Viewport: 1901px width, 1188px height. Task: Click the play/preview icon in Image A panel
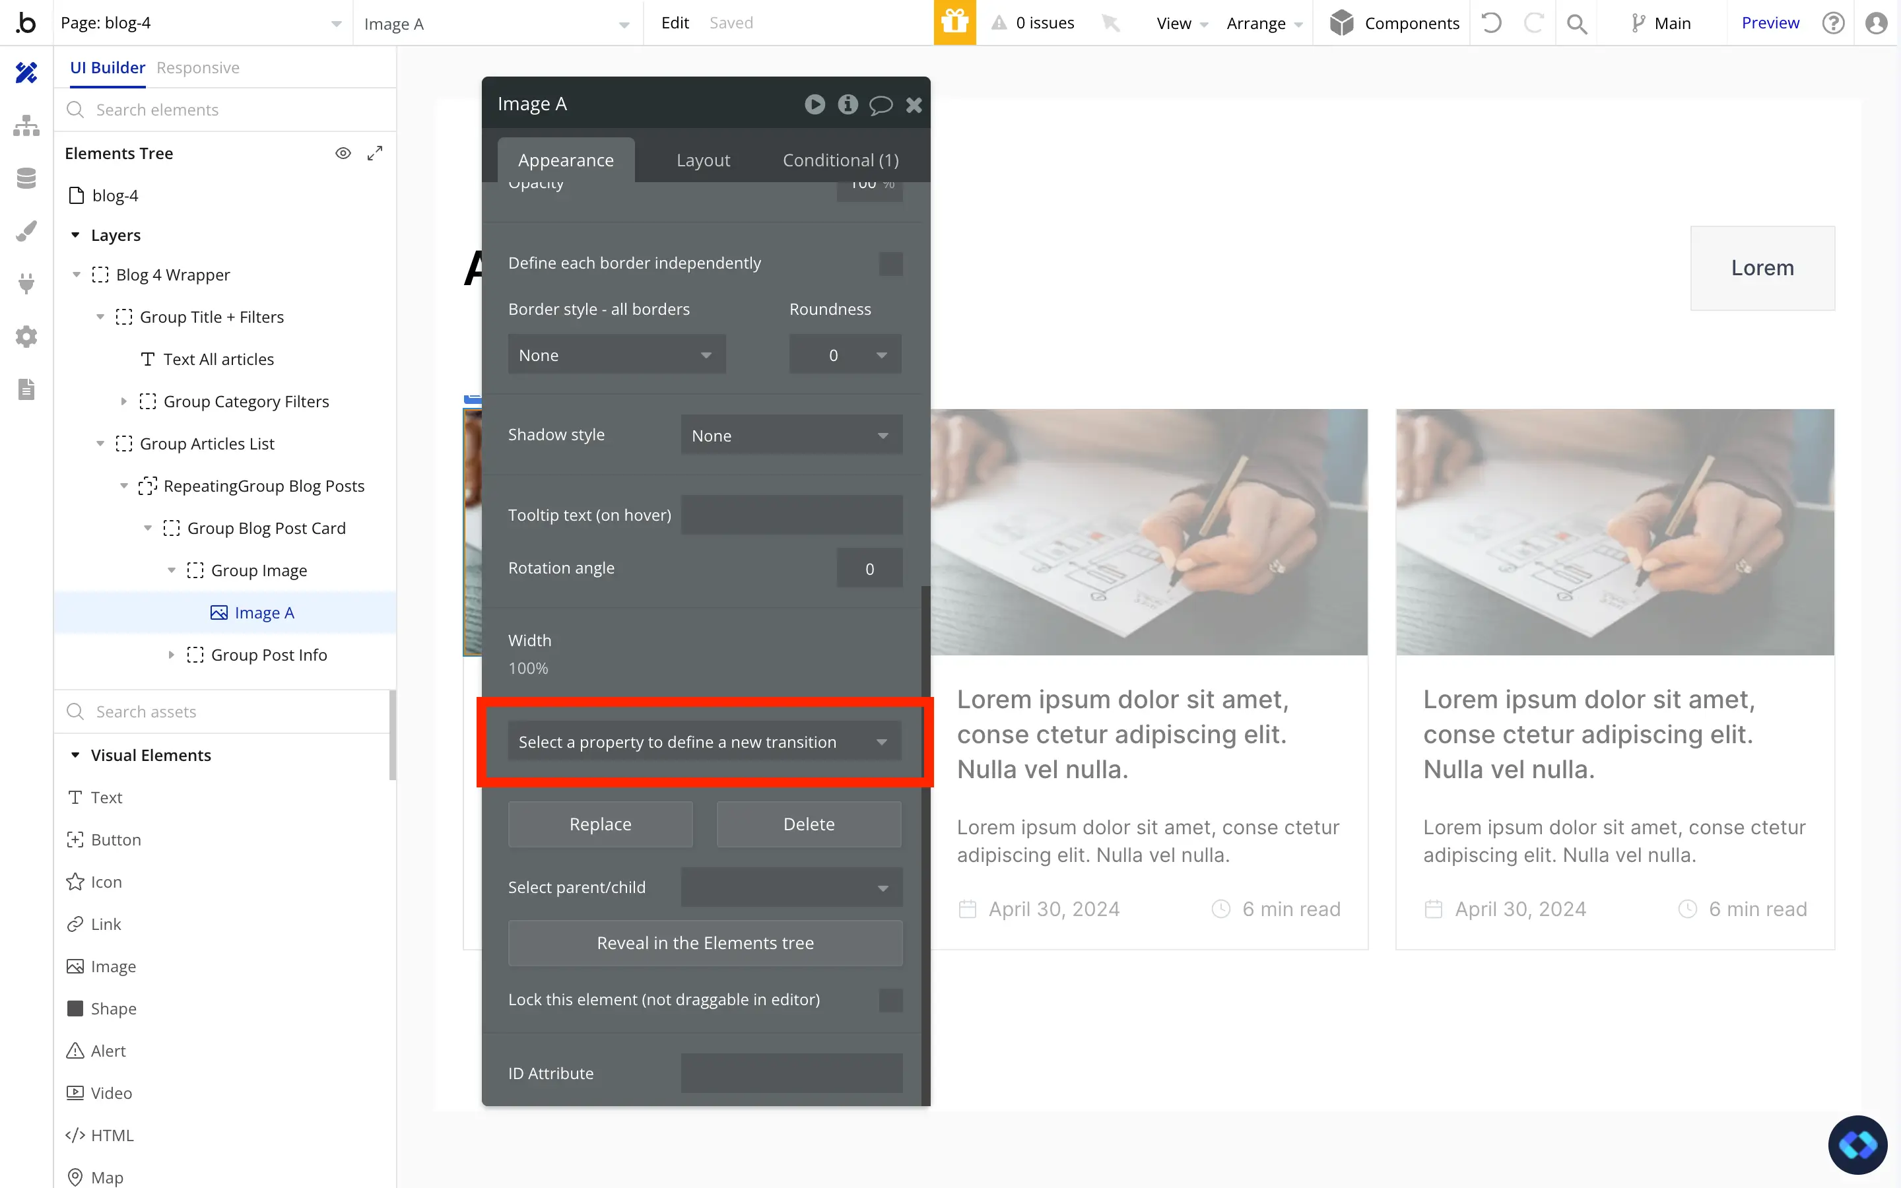(x=816, y=104)
